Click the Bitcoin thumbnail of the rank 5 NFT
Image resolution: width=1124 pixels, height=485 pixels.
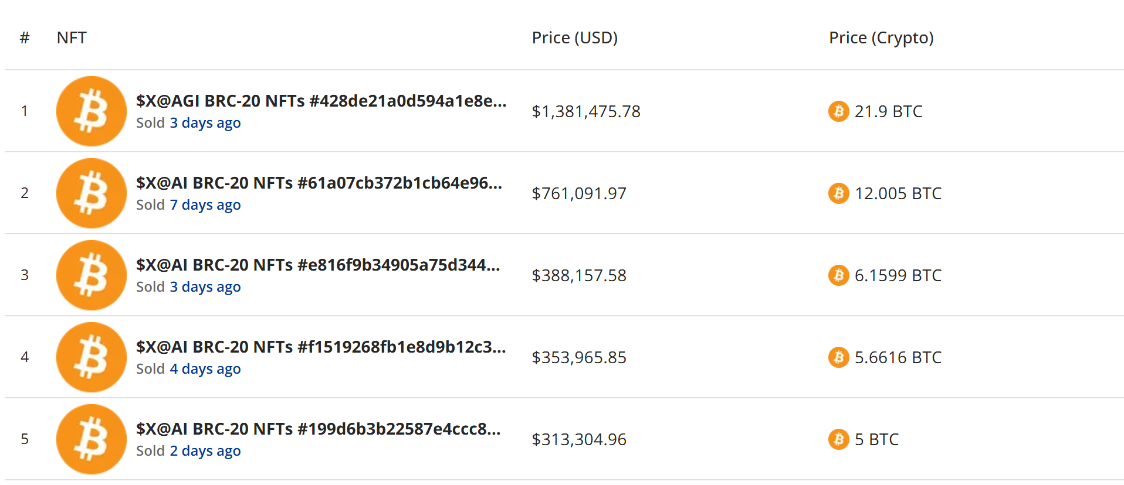(92, 439)
